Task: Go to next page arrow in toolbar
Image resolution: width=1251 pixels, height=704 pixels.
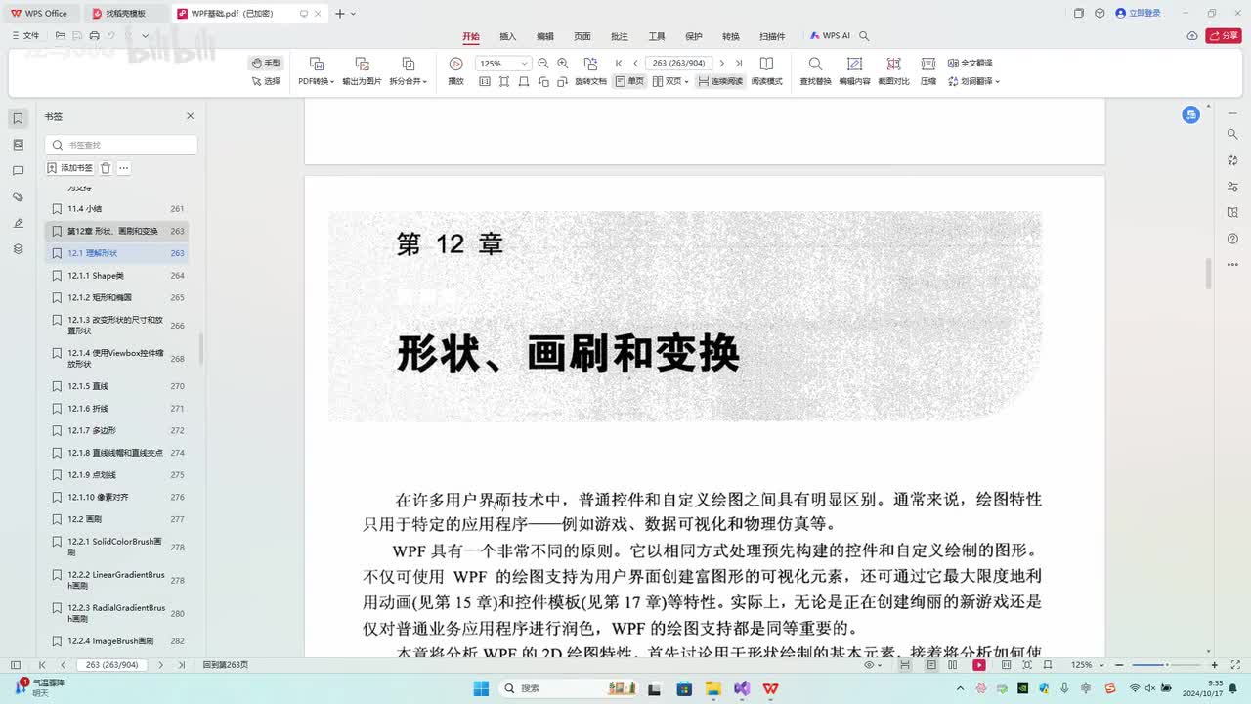Action: coord(722,63)
